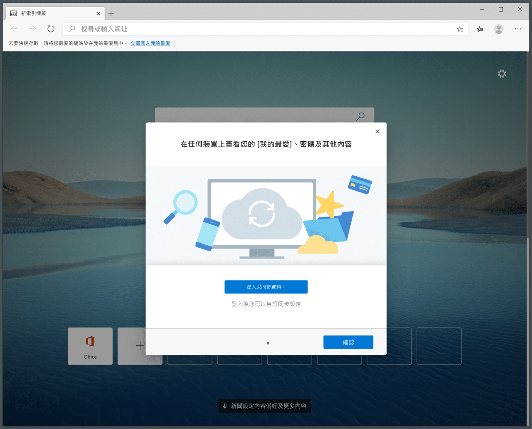Click the search magnifier in the address bar
This screenshot has width=532, height=429.
(x=71, y=29)
